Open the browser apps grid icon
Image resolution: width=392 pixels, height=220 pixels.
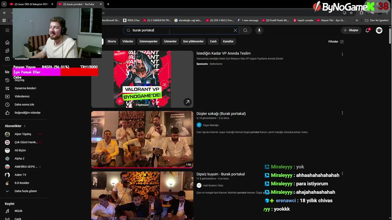coord(4,20)
